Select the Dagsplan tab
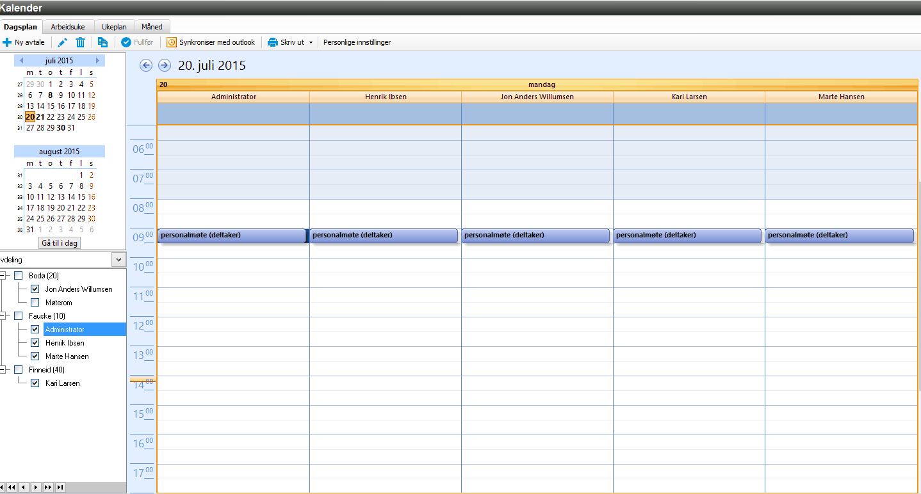The height and width of the screenshot is (494, 921). [21, 27]
